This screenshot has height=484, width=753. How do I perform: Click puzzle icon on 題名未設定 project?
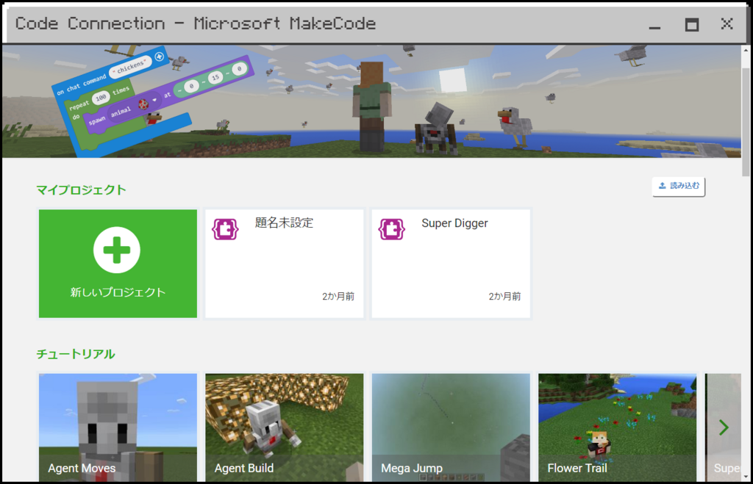(225, 229)
